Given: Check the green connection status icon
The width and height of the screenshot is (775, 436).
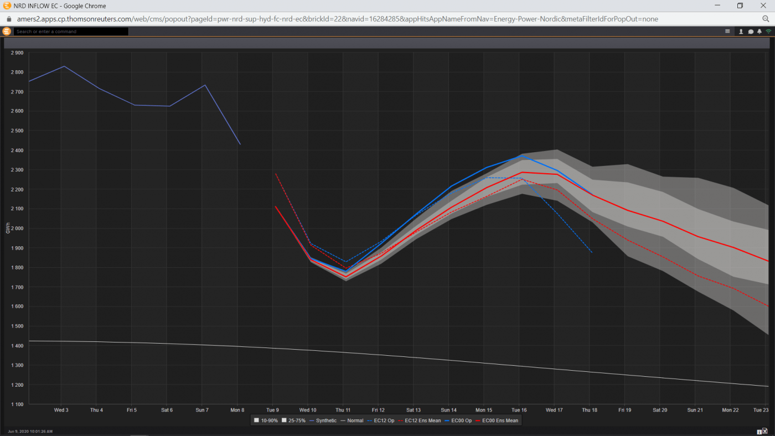Looking at the screenshot, I should tap(768, 32).
